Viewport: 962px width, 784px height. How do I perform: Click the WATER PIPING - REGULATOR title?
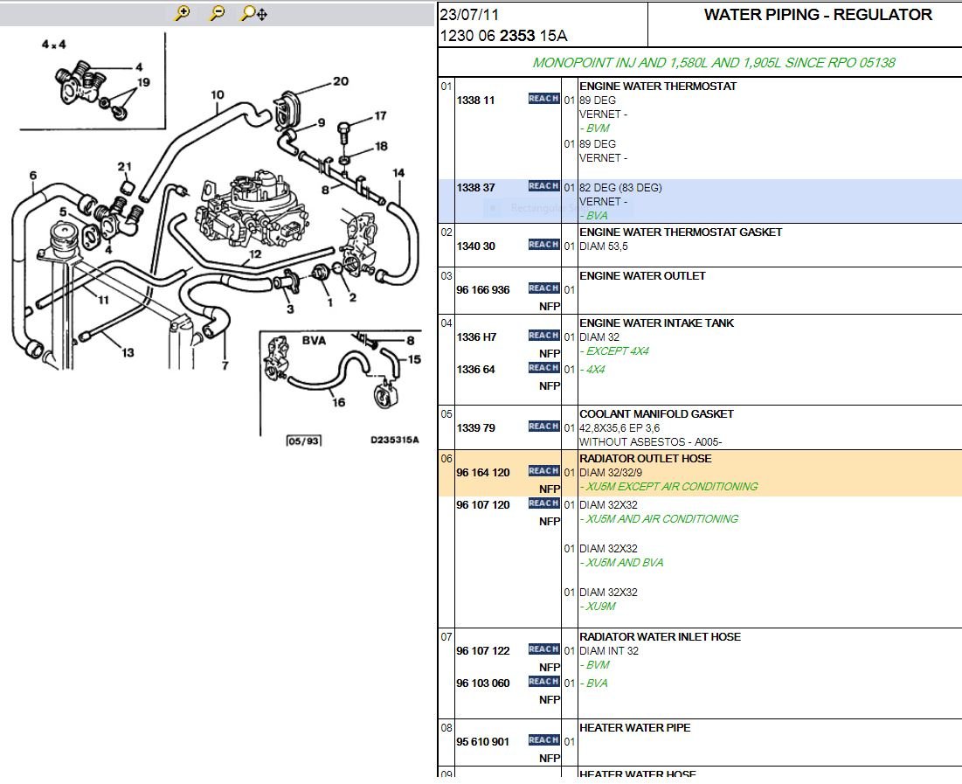click(x=818, y=15)
